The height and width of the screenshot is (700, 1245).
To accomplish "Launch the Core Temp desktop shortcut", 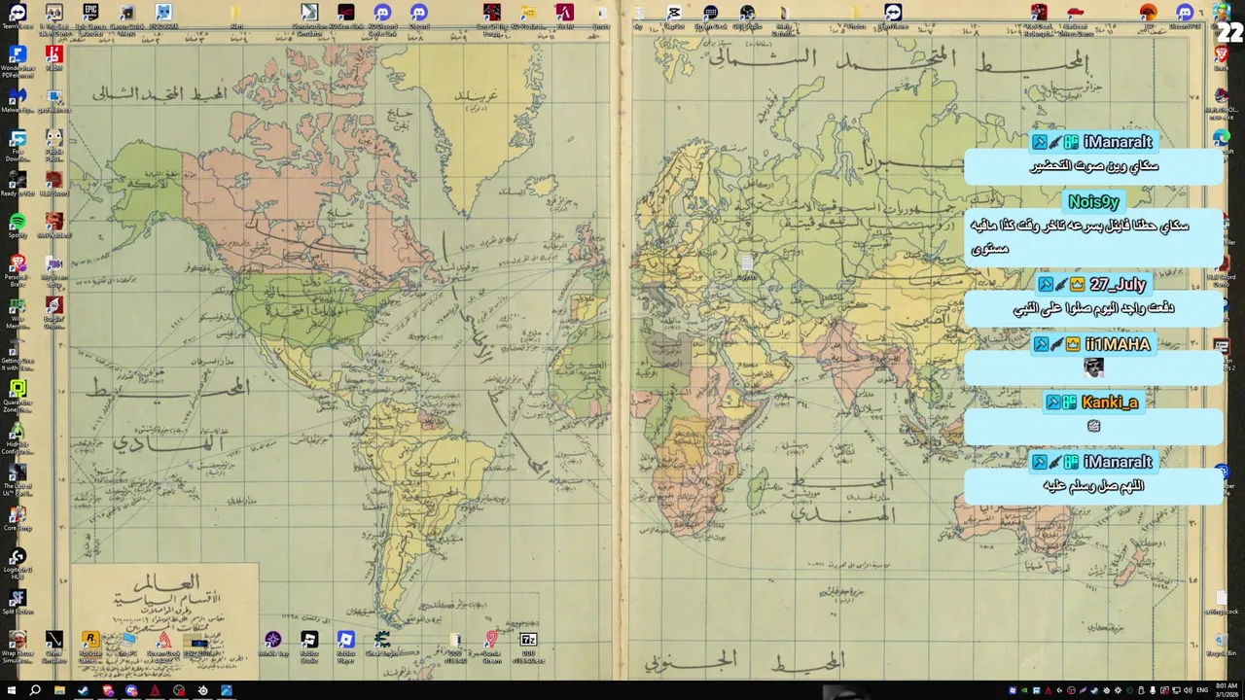I will [x=18, y=515].
